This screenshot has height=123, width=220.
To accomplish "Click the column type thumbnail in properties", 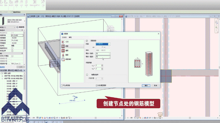I will tap(3, 21).
